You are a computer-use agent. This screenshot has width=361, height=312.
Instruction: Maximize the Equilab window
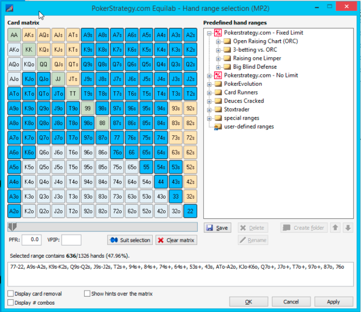(x=330, y=7)
